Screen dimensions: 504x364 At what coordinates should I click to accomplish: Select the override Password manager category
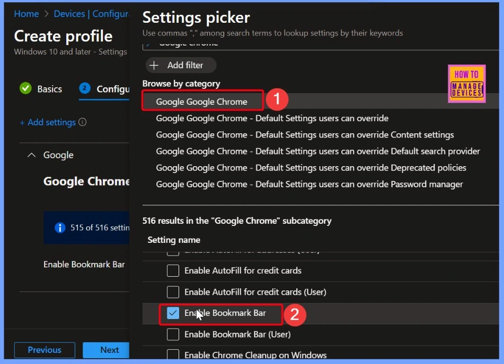click(309, 184)
